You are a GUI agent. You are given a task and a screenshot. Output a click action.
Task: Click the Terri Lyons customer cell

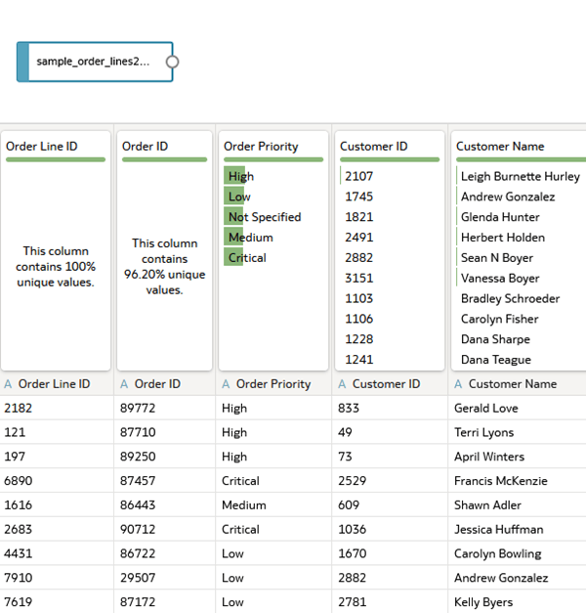coord(517,432)
